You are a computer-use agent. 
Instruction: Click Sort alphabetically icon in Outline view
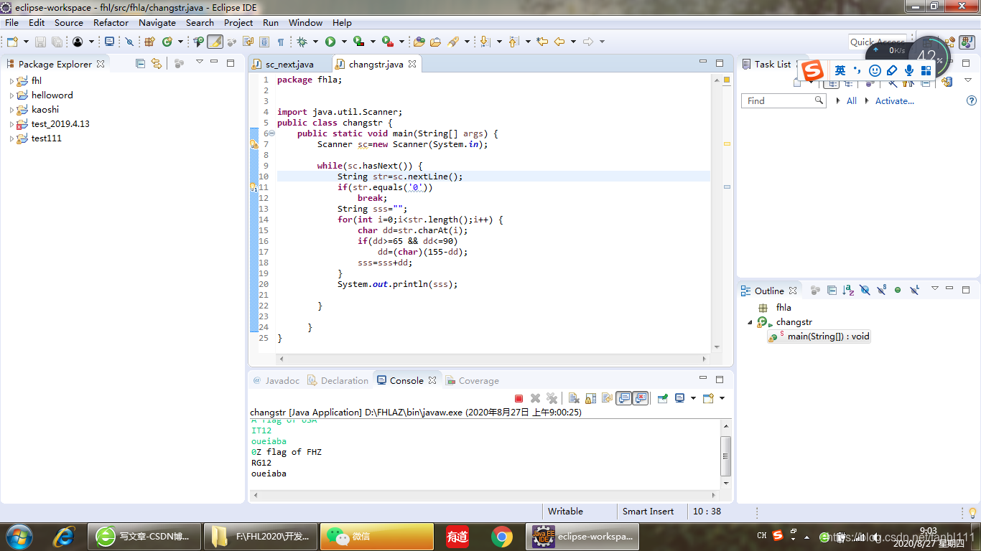848,290
